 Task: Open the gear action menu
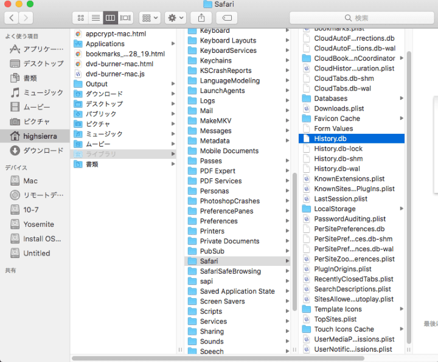[x=175, y=18]
